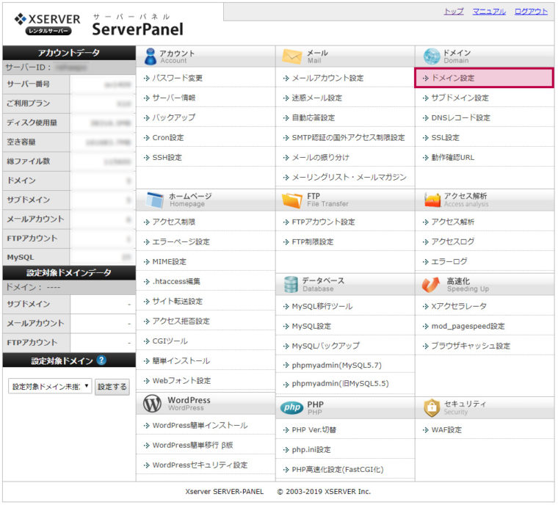Click the Homepage section icon
Image resolution: width=558 pixels, height=505 pixels.
155,200
